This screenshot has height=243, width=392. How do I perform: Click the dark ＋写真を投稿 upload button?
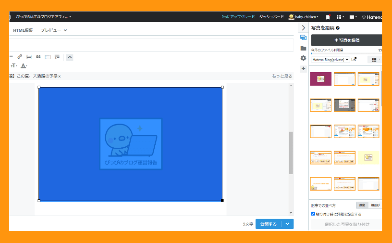[x=346, y=40]
